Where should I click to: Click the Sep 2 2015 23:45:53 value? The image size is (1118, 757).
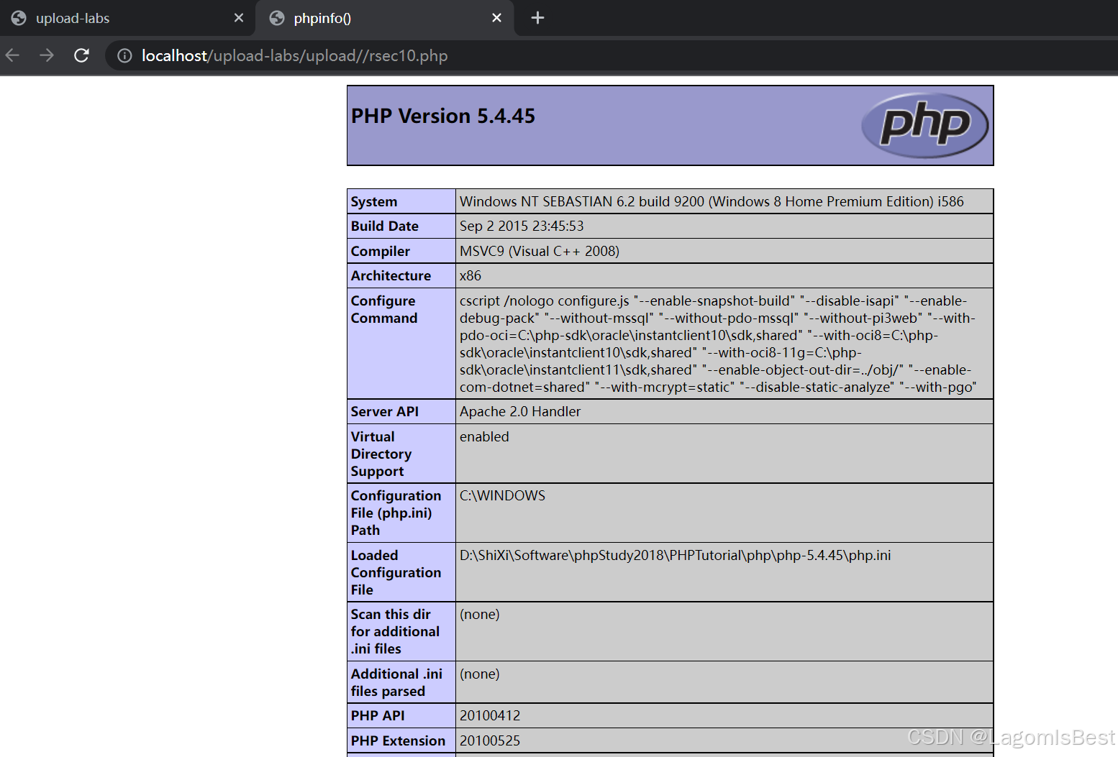pyautogui.click(x=522, y=226)
